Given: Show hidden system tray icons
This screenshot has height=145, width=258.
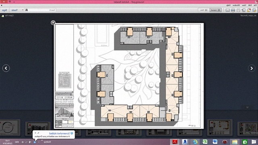Looking at the screenshot, I should pyautogui.click(x=39, y=142).
